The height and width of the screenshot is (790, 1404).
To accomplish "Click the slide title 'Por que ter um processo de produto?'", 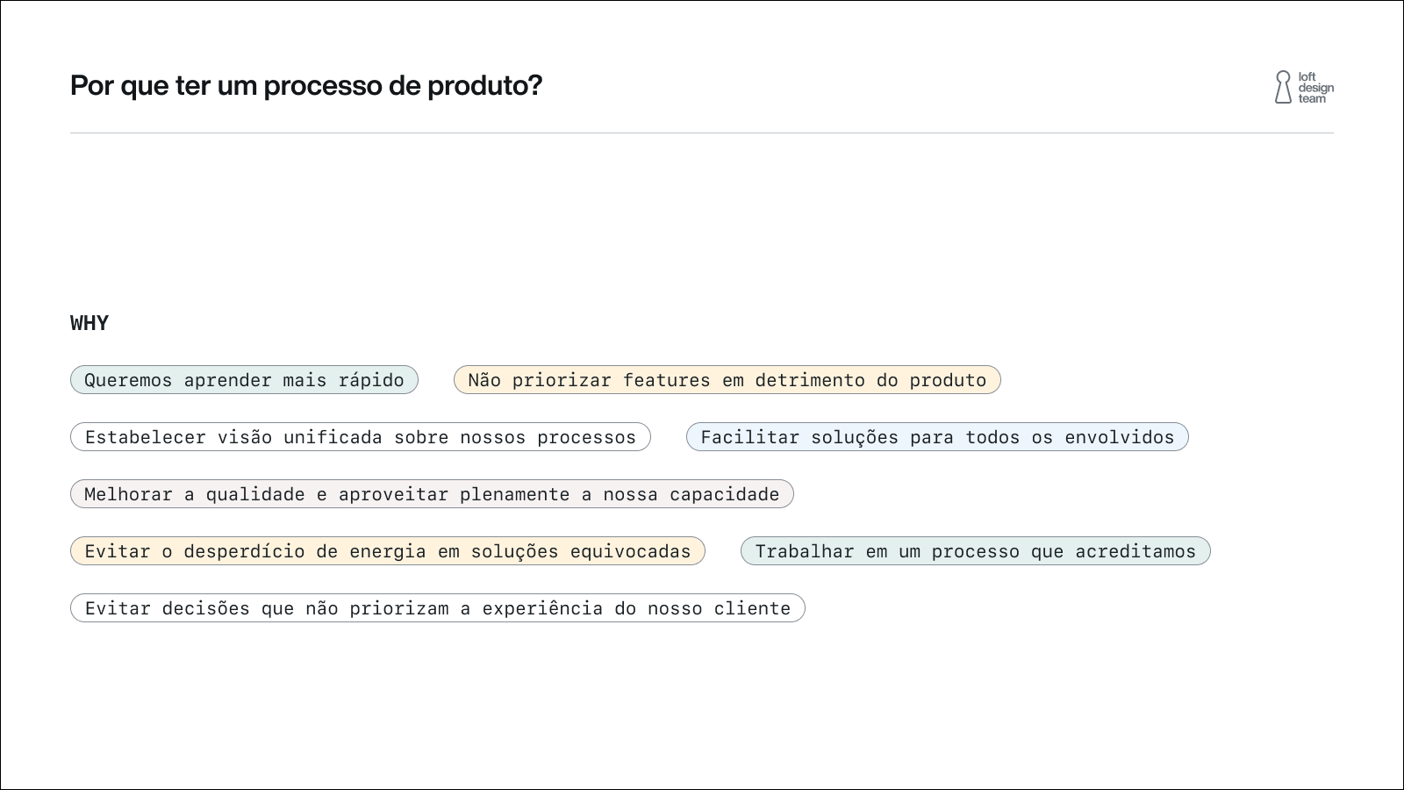I will pyautogui.click(x=306, y=86).
